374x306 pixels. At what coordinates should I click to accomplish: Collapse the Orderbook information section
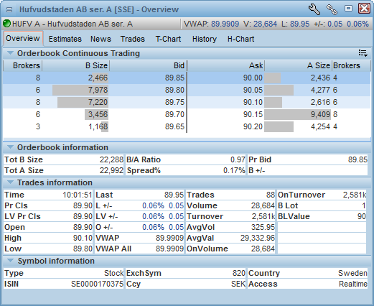click(10, 147)
